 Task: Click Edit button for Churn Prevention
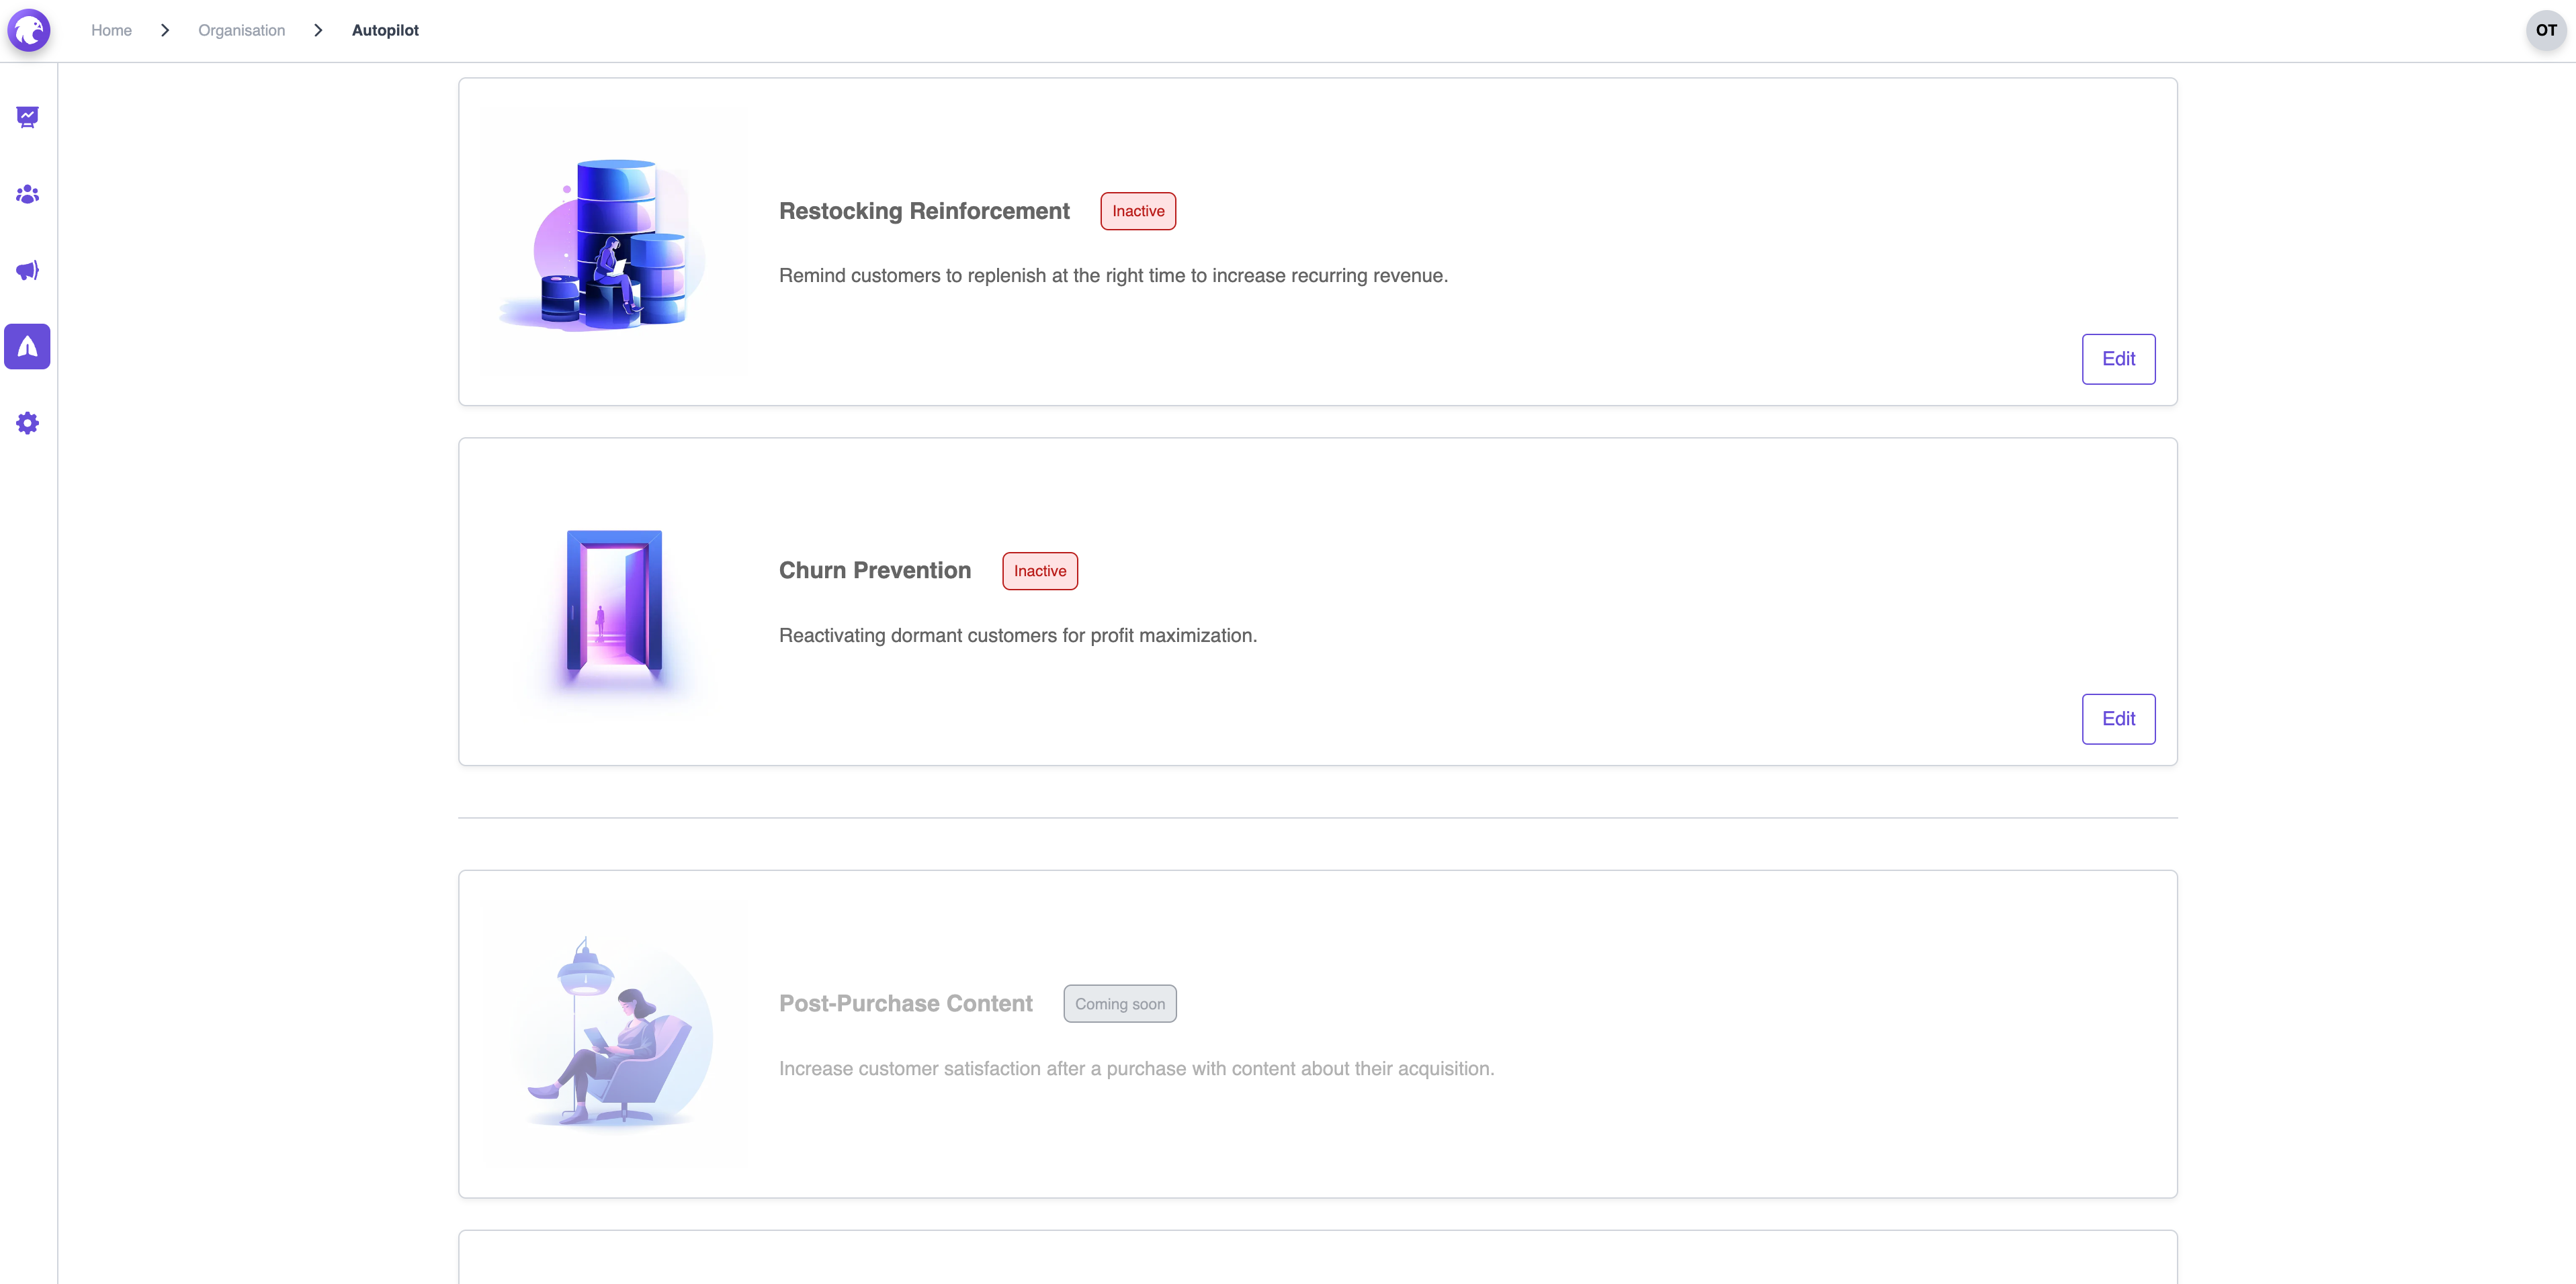click(x=2119, y=717)
